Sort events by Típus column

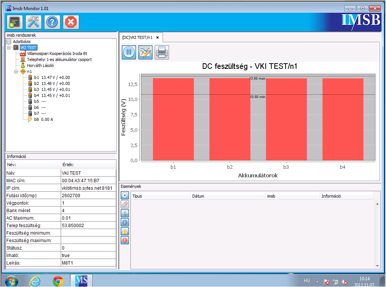click(160, 196)
